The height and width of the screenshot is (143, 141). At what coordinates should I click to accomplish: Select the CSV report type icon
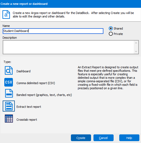tap(9, 82)
